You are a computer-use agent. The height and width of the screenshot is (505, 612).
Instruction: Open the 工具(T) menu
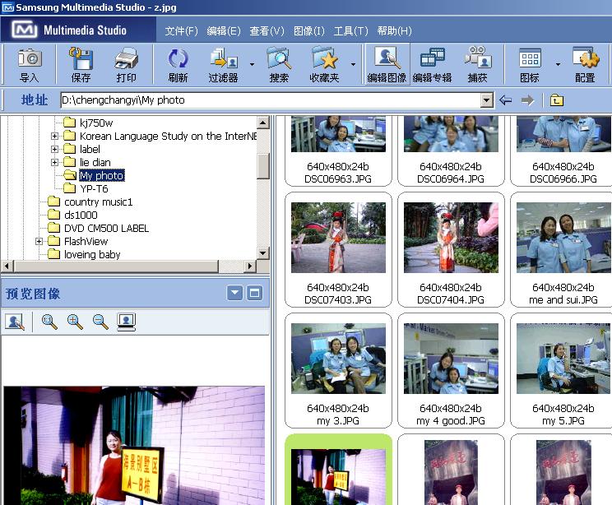(x=351, y=30)
